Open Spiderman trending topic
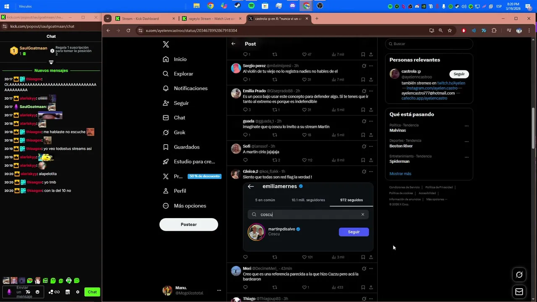Viewport: 537px width, 302px height. [399, 161]
